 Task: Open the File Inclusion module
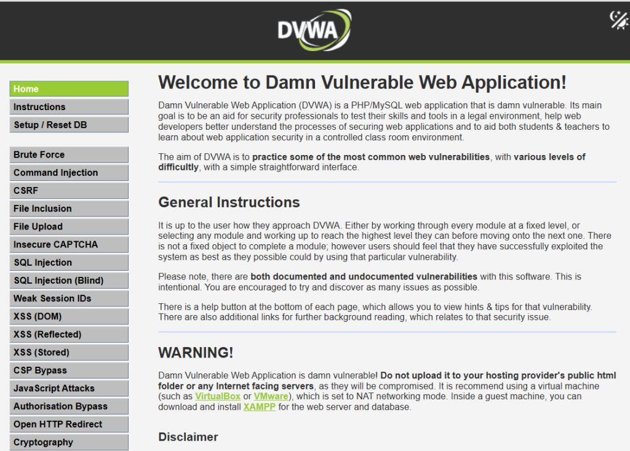pos(69,209)
